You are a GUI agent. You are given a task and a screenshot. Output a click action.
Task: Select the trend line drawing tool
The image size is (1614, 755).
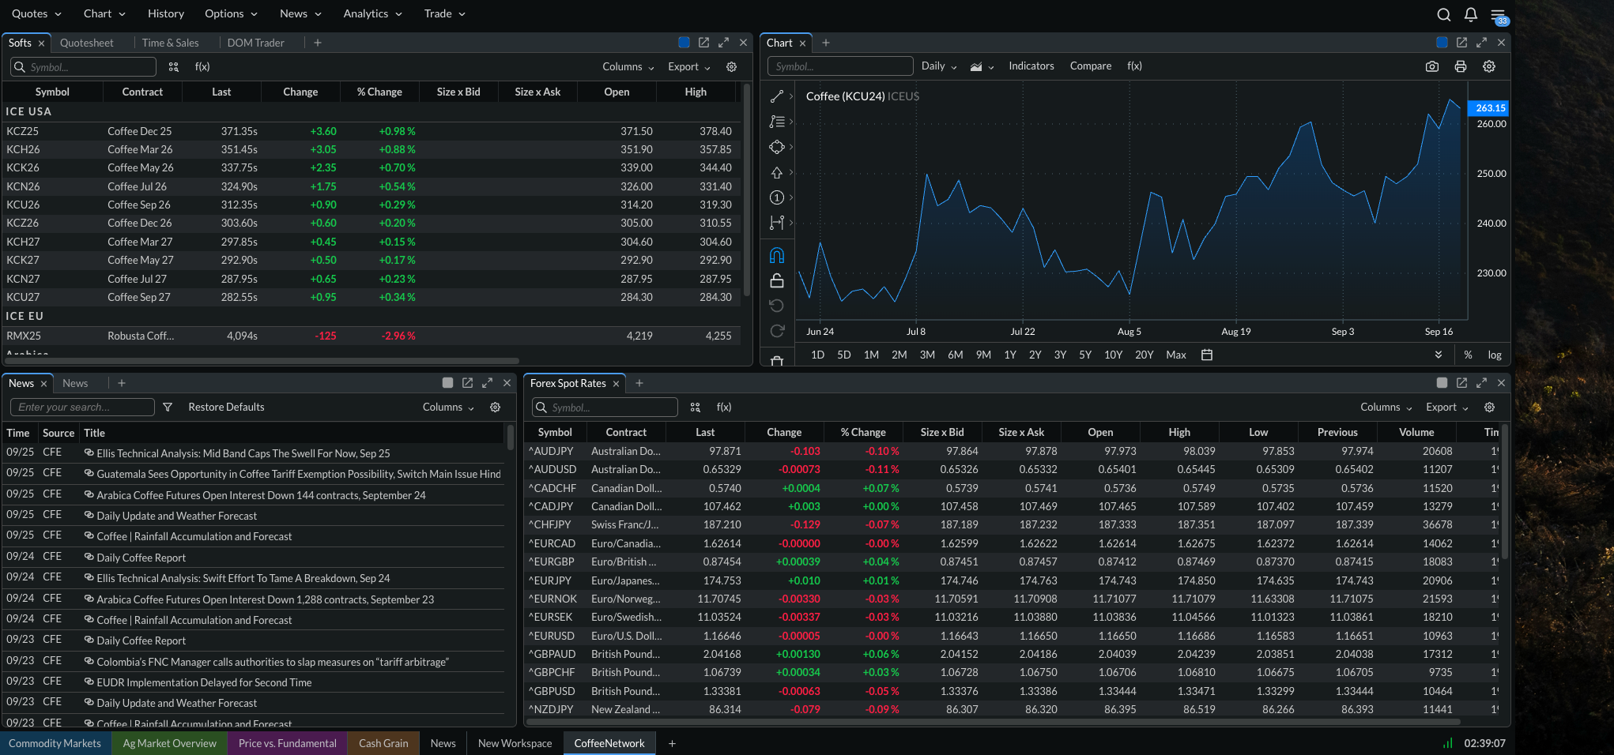[x=777, y=96]
